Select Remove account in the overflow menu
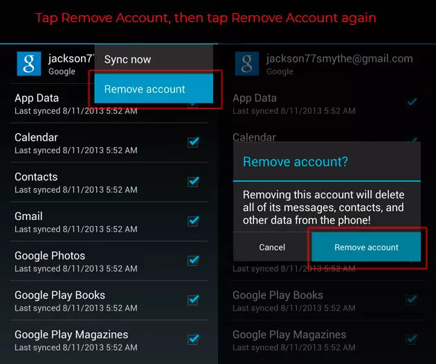The width and height of the screenshot is (436, 364). pos(154,89)
